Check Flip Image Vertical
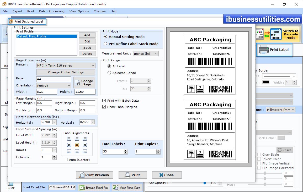Screen dimensions: 303x192 tap(259, 163)
